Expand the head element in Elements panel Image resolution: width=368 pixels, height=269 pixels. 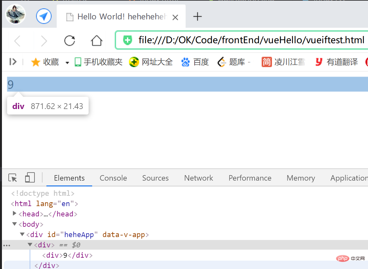click(x=15, y=214)
